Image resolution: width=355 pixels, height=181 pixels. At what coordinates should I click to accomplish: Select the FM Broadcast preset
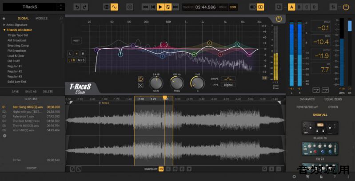[17, 51]
